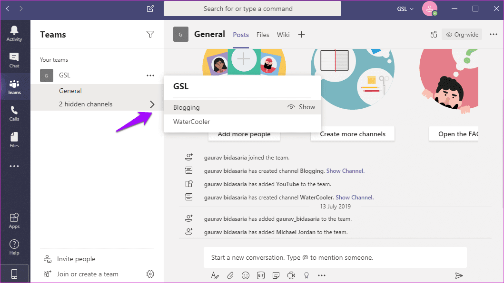Select the GSL team row
504x283 pixels.
click(x=97, y=75)
